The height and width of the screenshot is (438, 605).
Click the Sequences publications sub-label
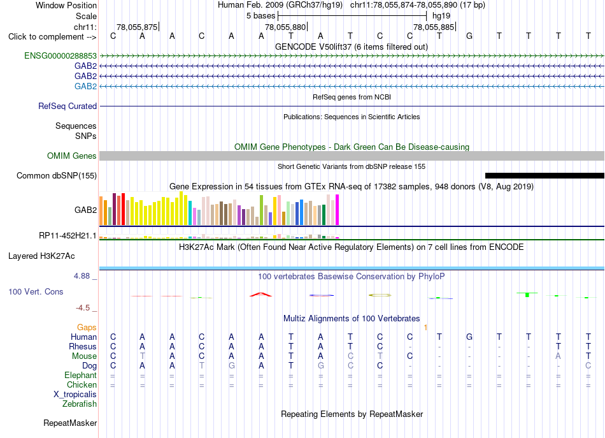[x=76, y=126]
